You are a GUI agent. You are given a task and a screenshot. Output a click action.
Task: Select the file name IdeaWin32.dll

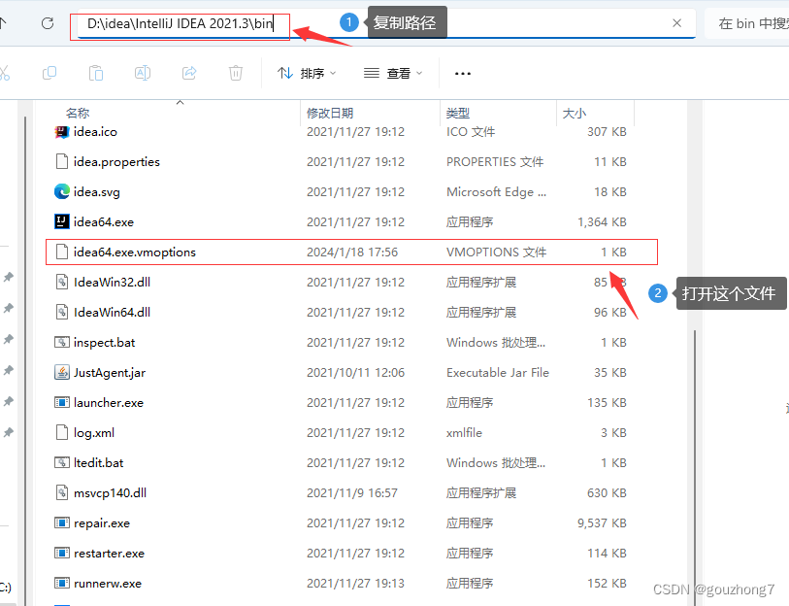112,282
